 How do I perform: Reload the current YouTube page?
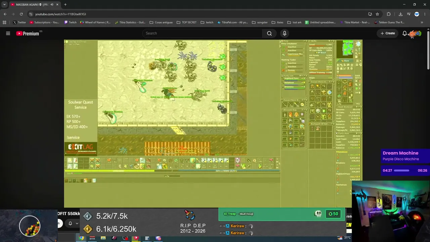point(21,14)
